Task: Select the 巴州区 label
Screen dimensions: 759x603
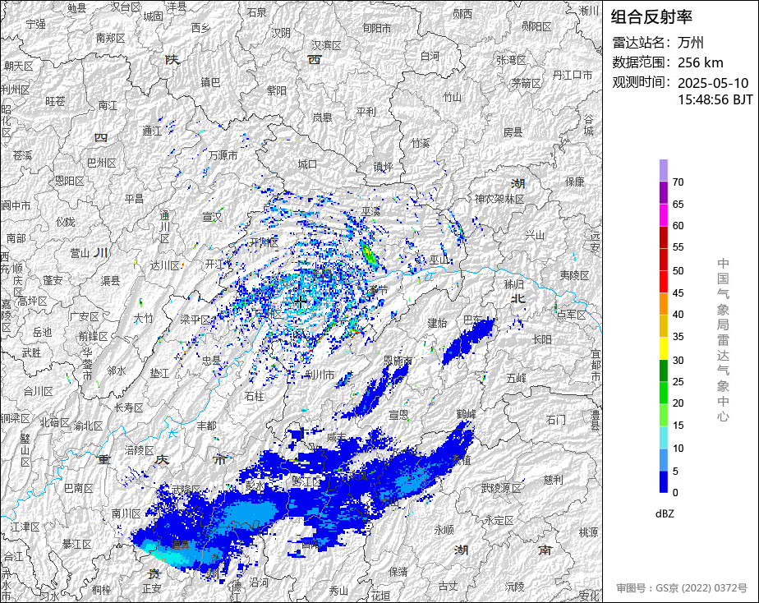Action: [102, 163]
